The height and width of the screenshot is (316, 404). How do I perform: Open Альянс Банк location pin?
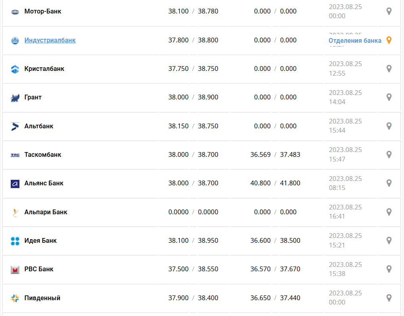coord(389,183)
